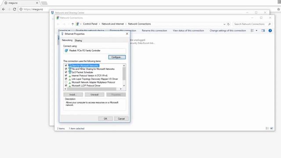281x158 pixels.
Task: Close the Ethernet Properties dialog
Action: (x=127, y=34)
